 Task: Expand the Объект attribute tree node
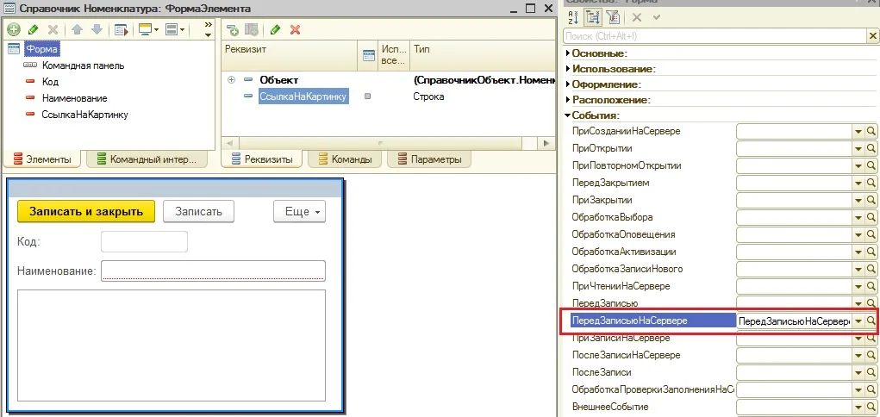pos(231,80)
